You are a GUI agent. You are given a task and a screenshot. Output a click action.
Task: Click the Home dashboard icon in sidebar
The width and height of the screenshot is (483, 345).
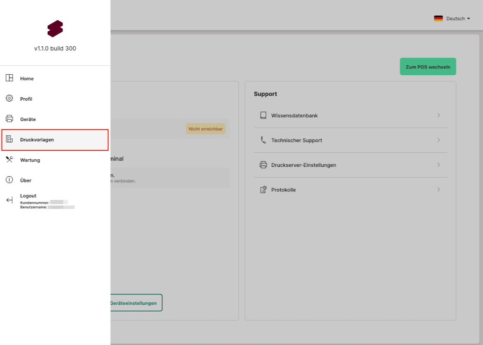click(x=9, y=78)
